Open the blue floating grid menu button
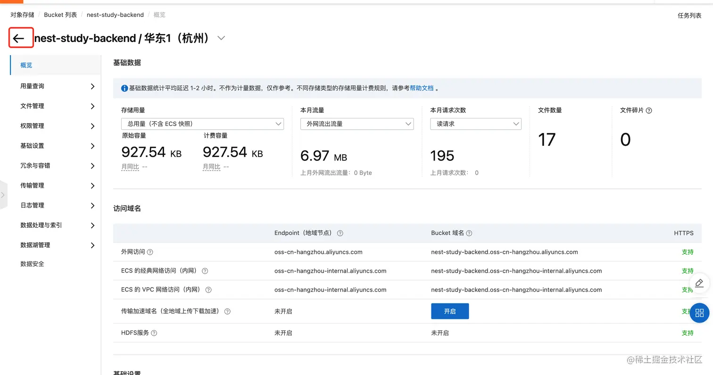Image resolution: width=713 pixels, height=375 pixels. (699, 313)
